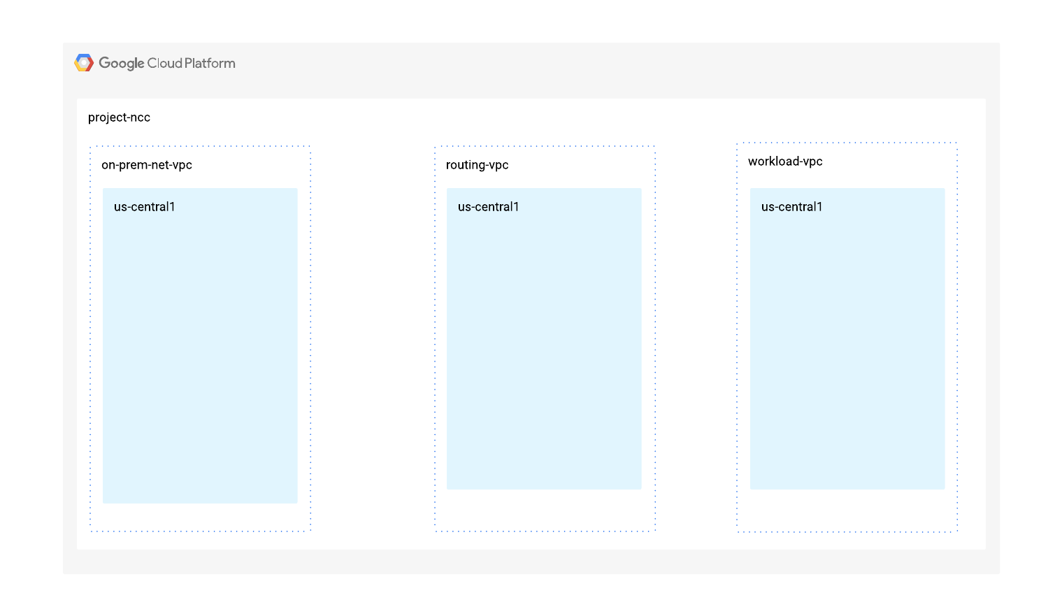The width and height of the screenshot is (1062, 616).
Task: Click white space below workload-vpc blue region
Action: tap(847, 510)
